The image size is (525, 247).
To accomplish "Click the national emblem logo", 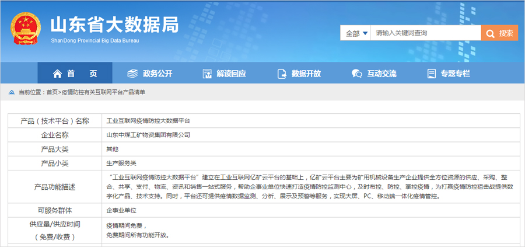I will pos(26,30).
